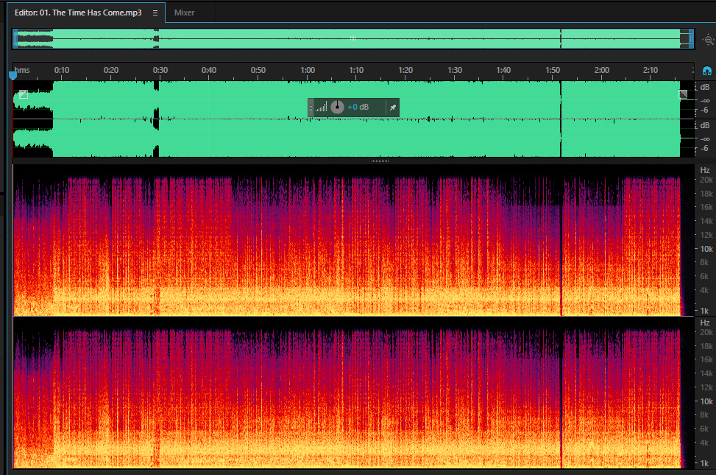Click the +0 dB gain value
This screenshot has width=716, height=475.
point(358,107)
